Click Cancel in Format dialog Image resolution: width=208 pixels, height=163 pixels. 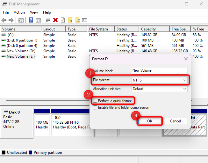[x=175, y=121]
